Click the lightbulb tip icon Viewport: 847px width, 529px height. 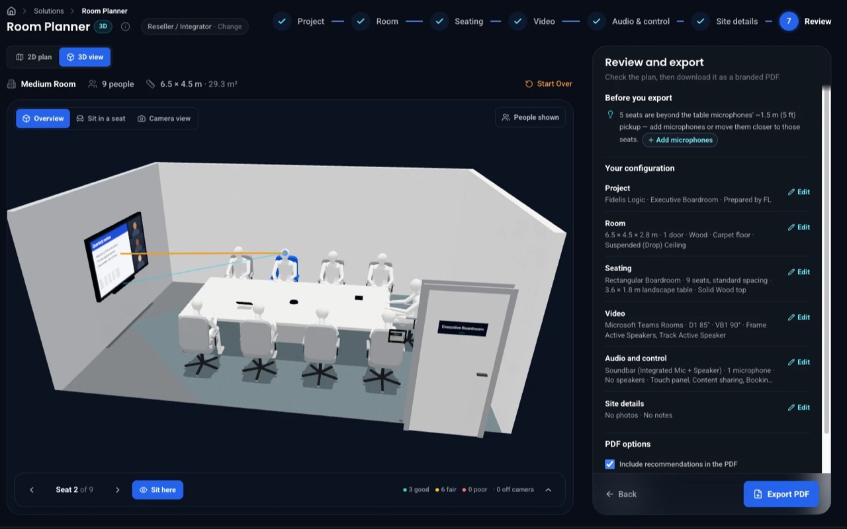pyautogui.click(x=610, y=115)
